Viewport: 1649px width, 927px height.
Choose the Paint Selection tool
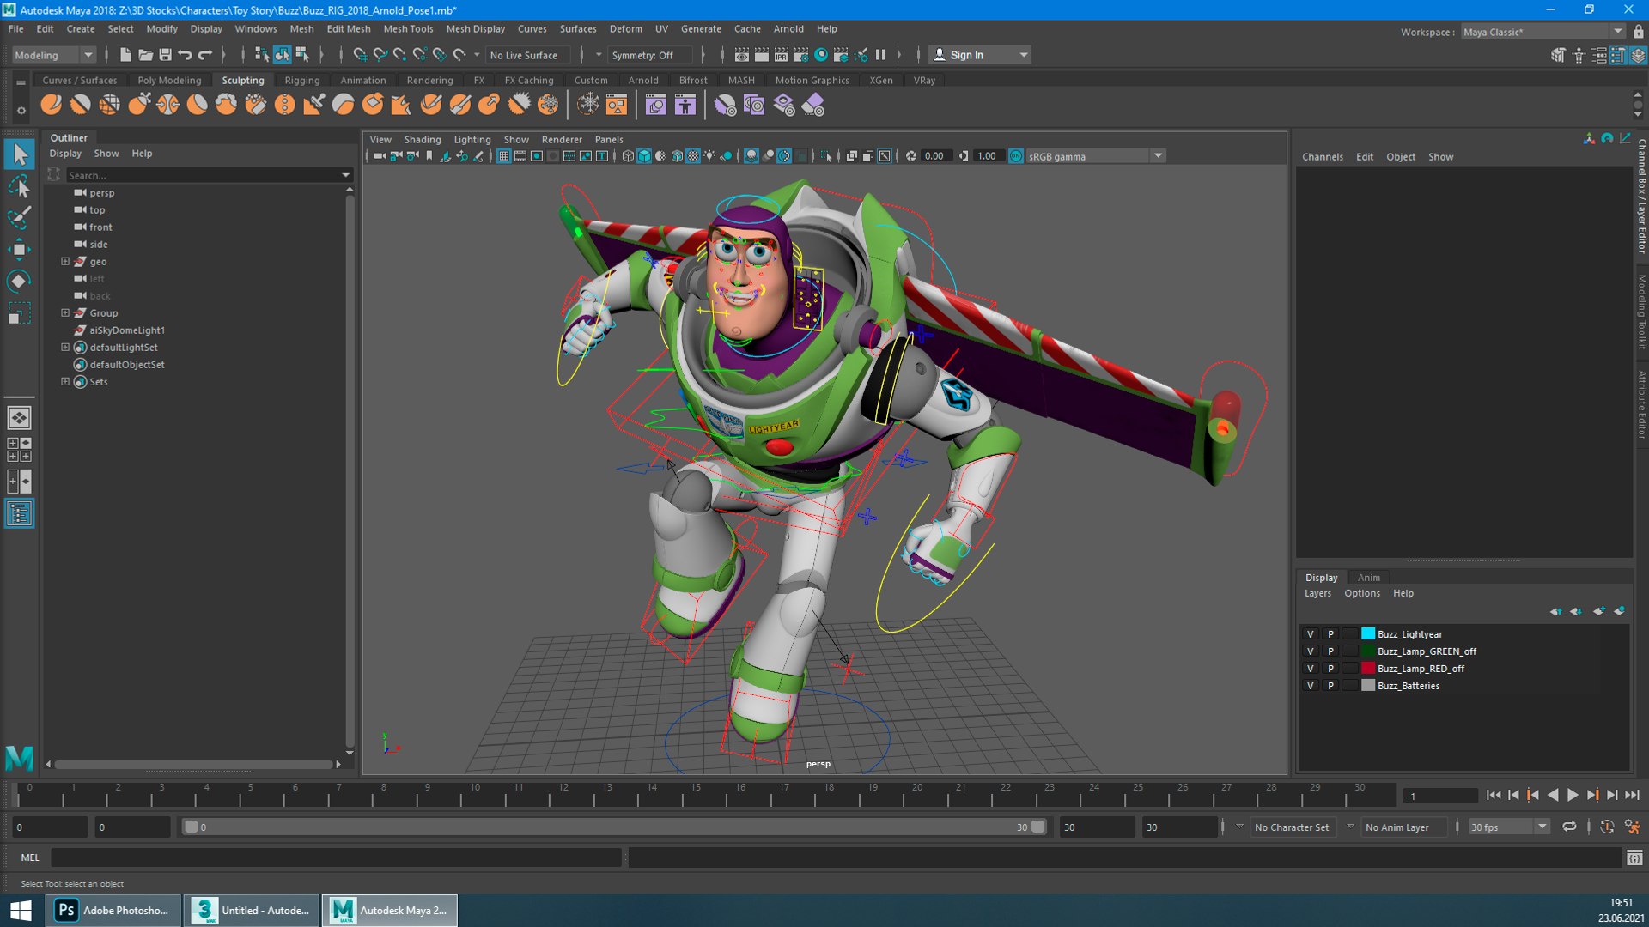tap(19, 217)
